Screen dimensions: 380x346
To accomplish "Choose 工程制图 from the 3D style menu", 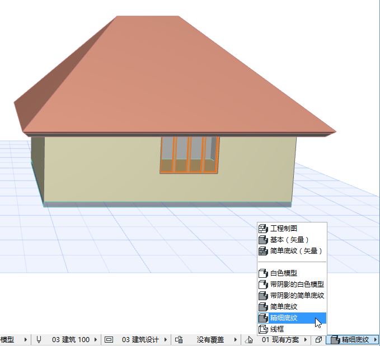I will 292,228.
